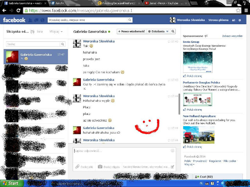Click Polub stronę under New Holland ad
This screenshot has height=187, width=250.
[x=194, y=147]
